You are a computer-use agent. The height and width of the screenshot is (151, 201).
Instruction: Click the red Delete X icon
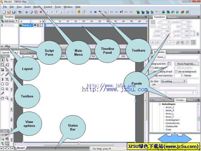(x=41, y=12)
